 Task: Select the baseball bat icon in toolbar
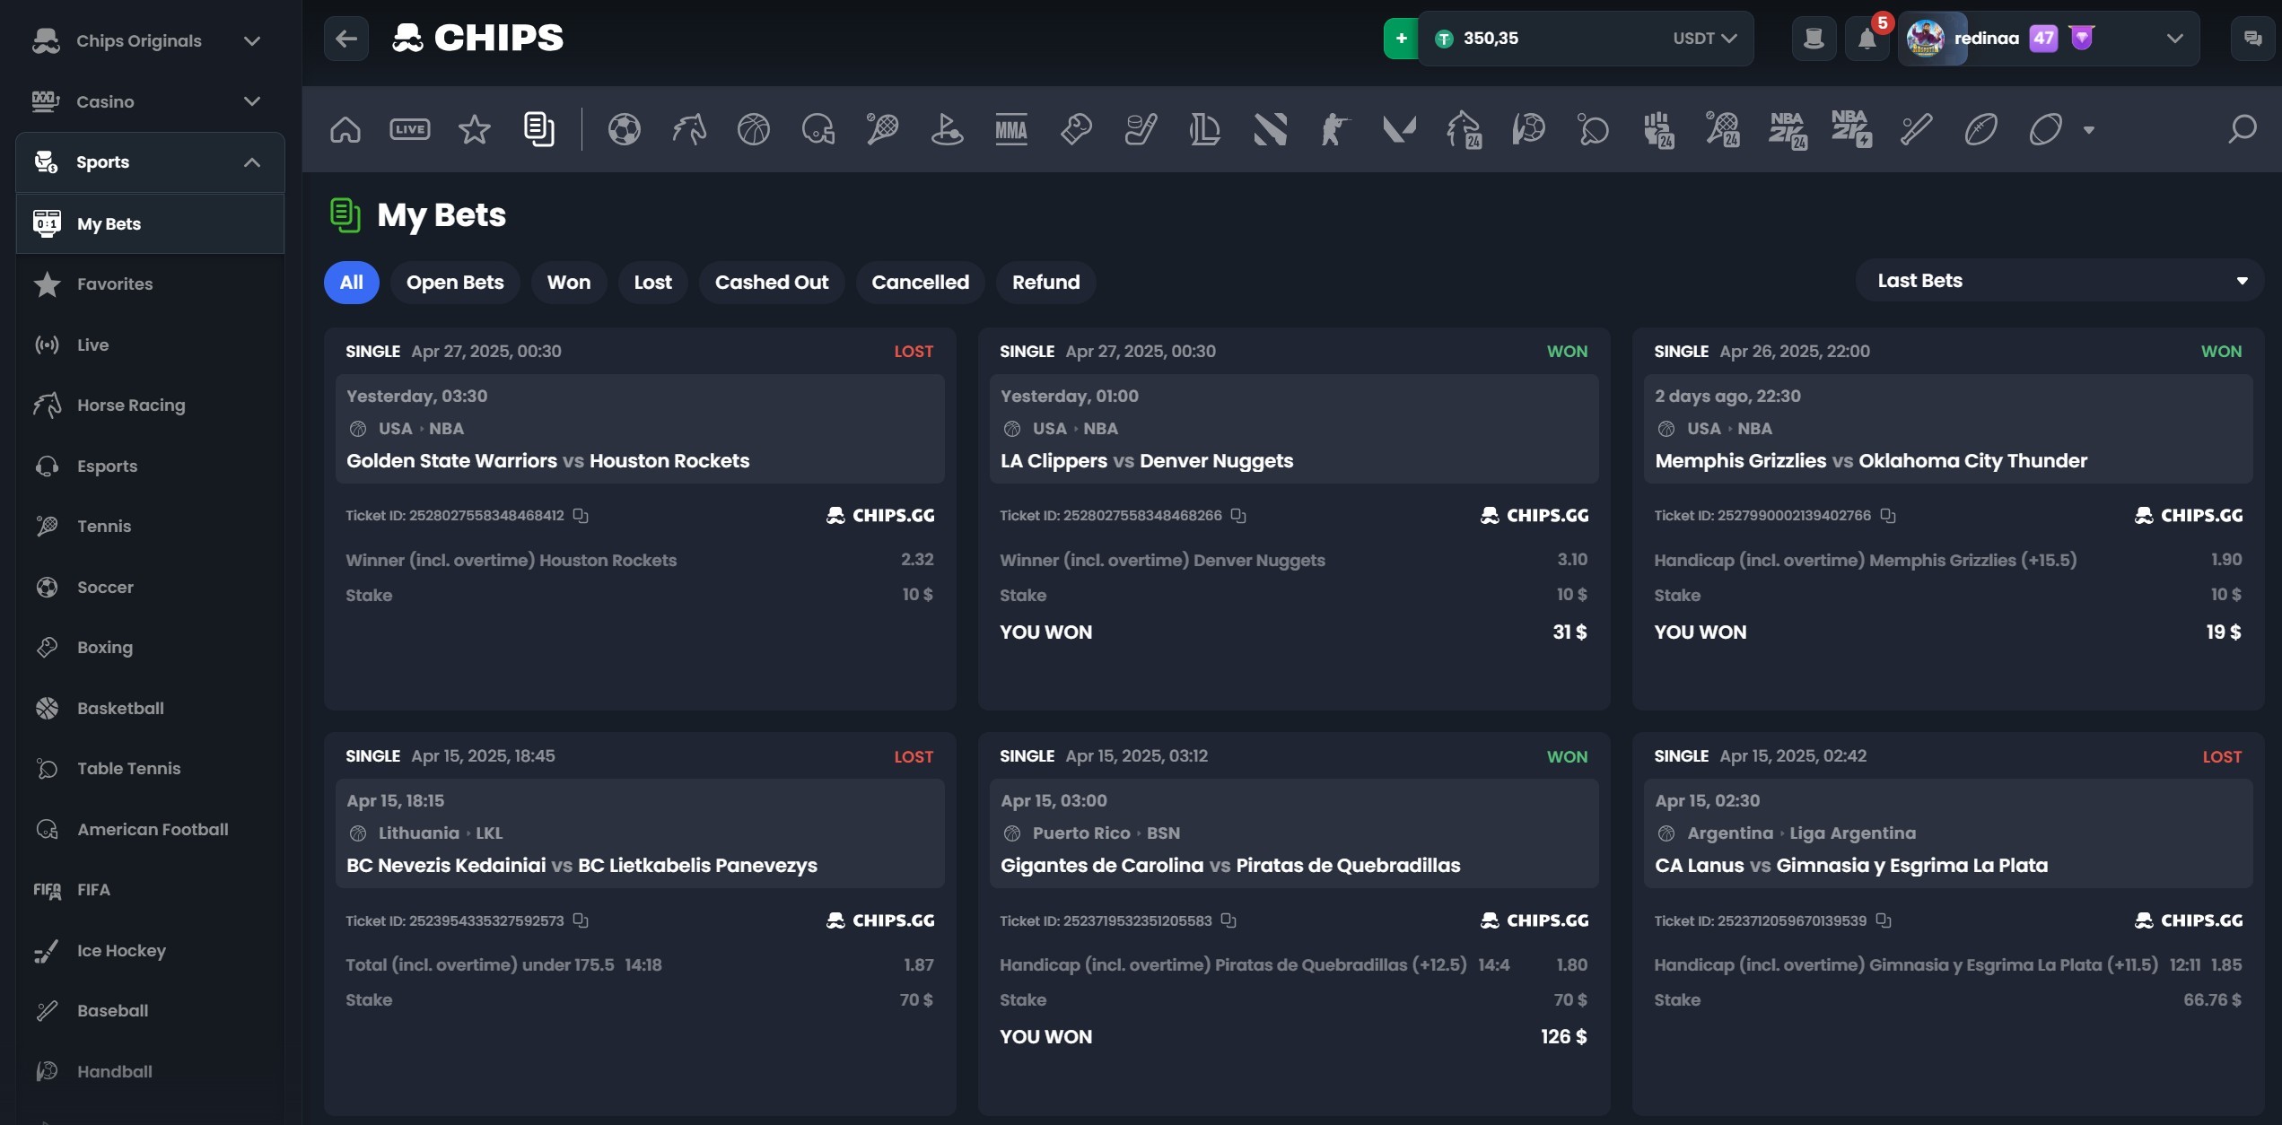pos(1916,129)
